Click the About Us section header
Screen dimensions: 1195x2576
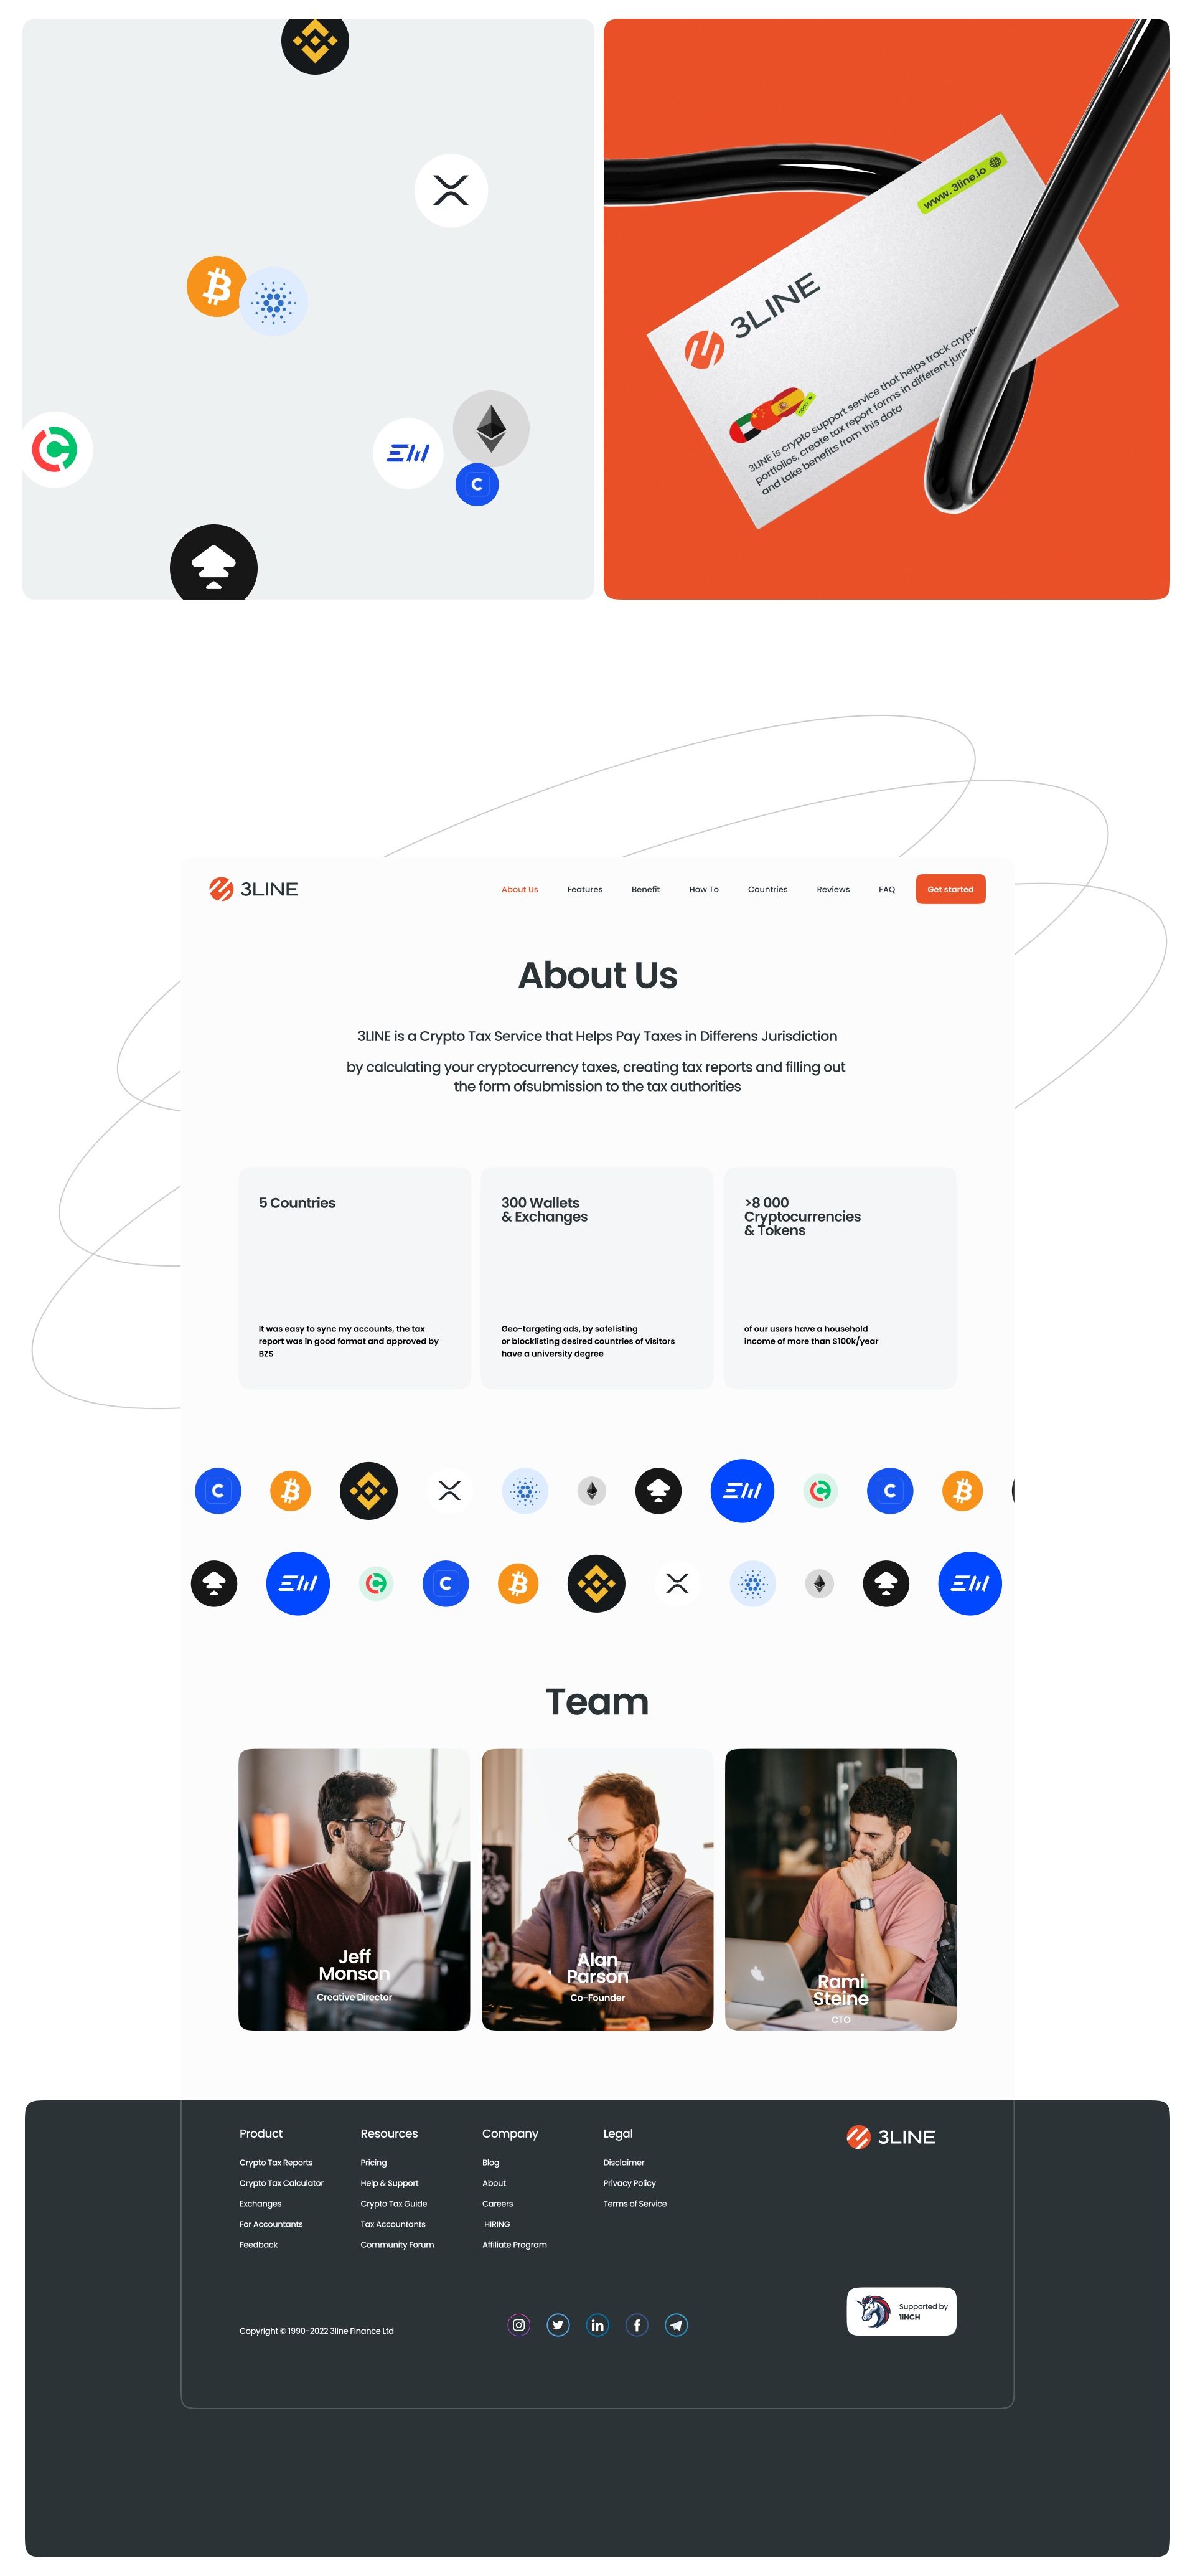[x=597, y=971]
